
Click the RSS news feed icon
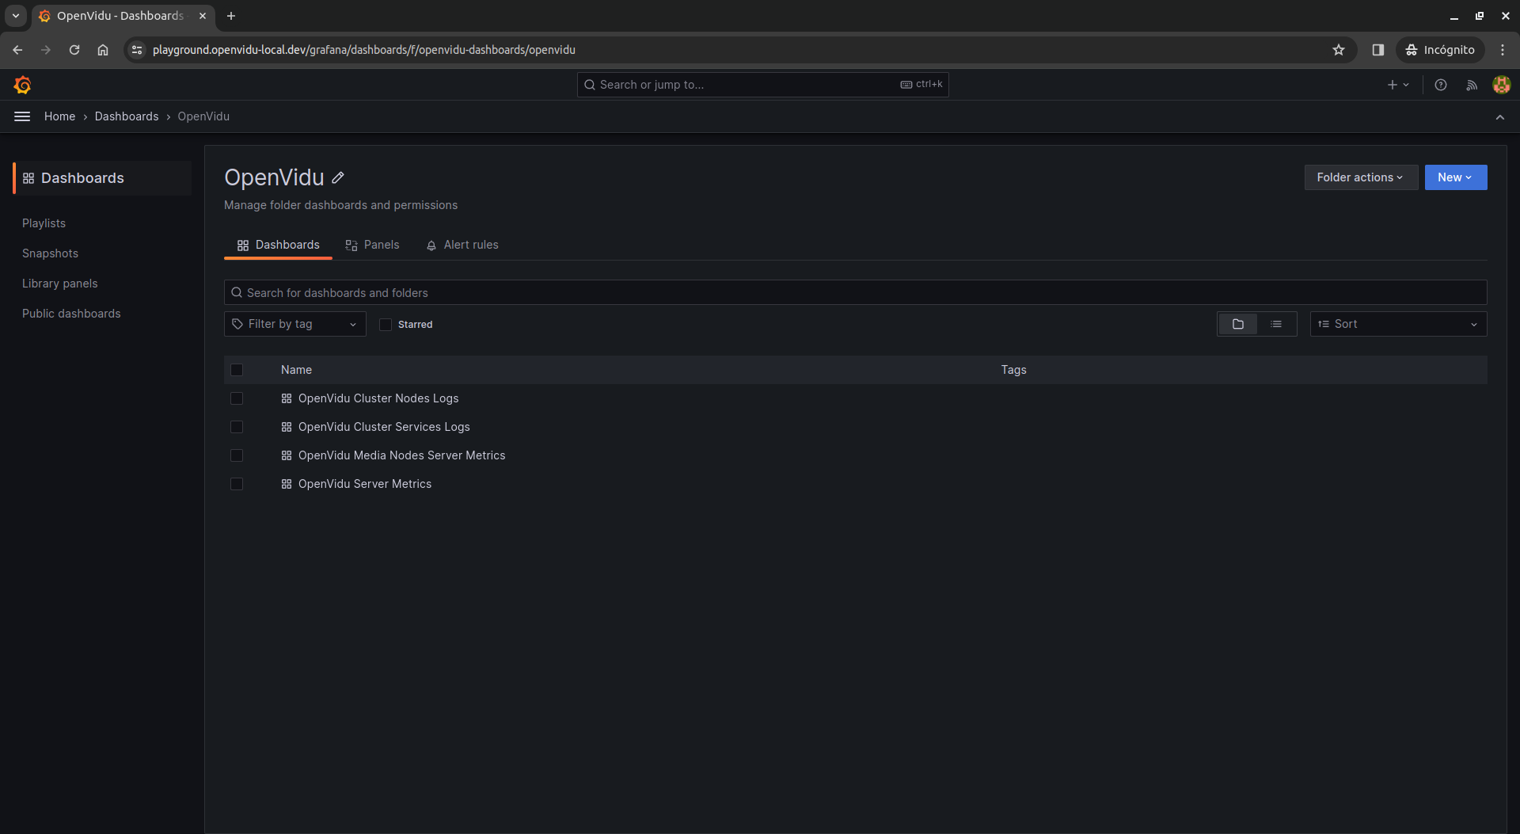click(1472, 85)
